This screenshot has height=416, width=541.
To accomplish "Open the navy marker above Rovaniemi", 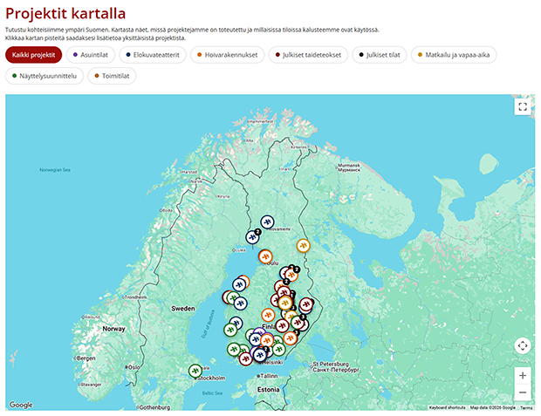I will pos(267,222).
